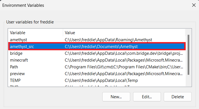Close the Environment Variables dialog

(x=194, y=5)
